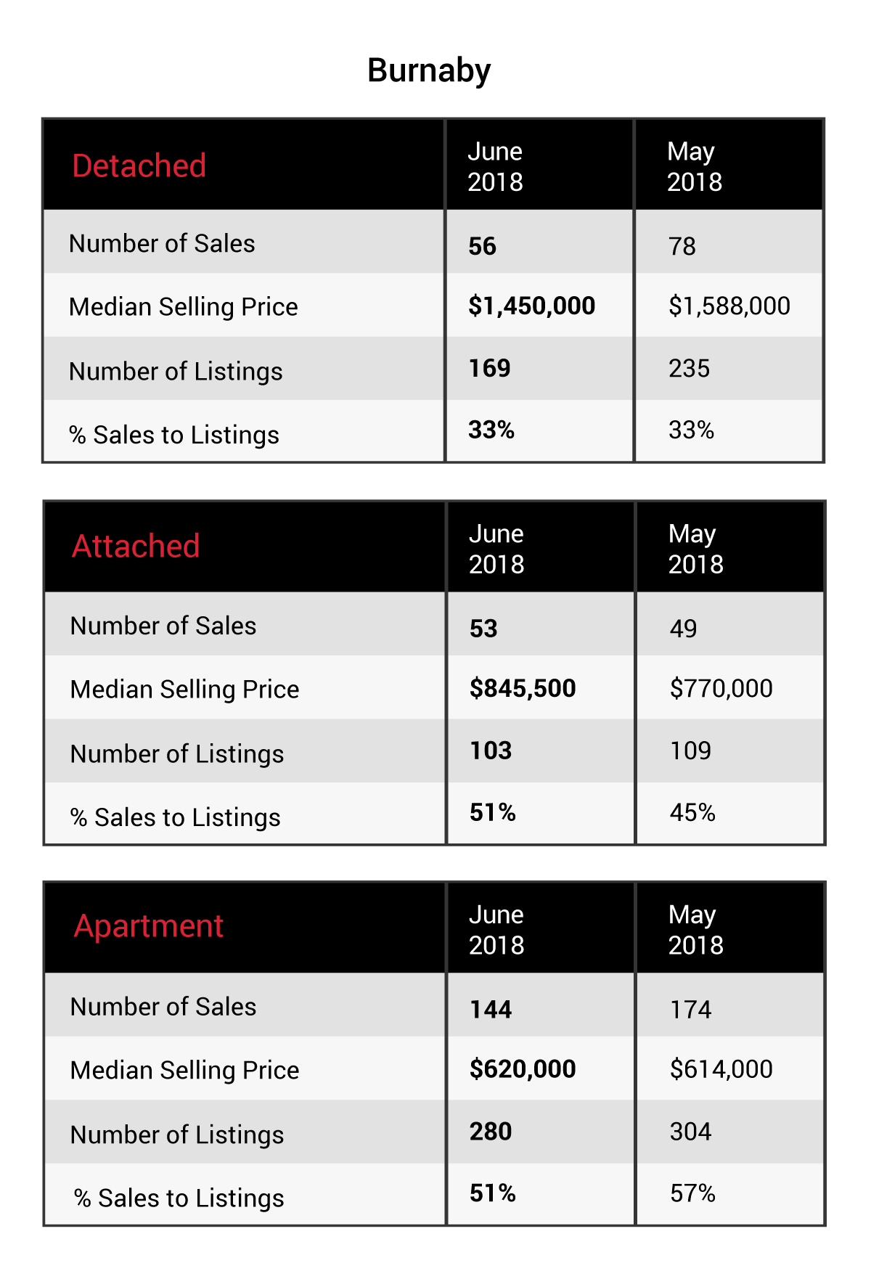This screenshot has height=1271, width=871.
Task: Click Apartment May listings value 304
Action: [x=690, y=1132]
